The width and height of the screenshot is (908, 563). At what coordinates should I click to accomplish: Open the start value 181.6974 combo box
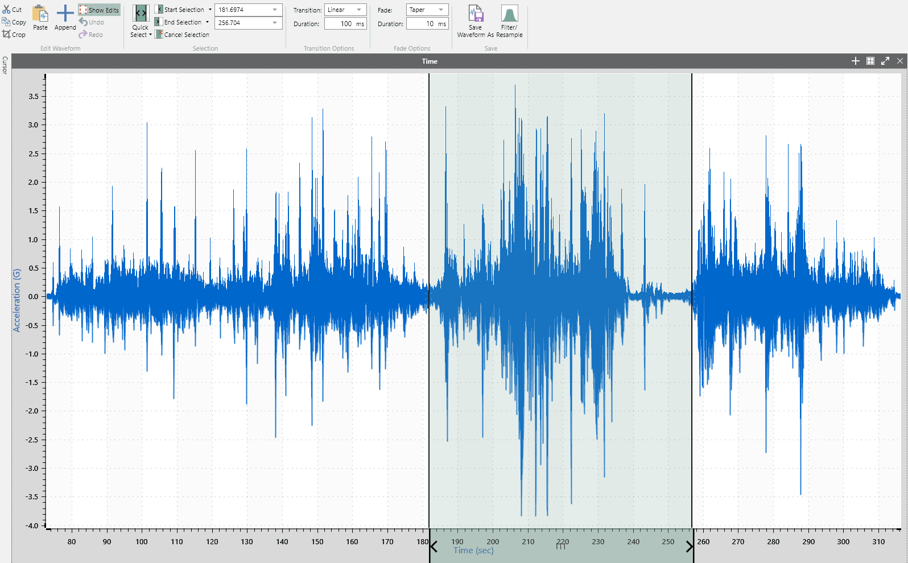(x=248, y=10)
